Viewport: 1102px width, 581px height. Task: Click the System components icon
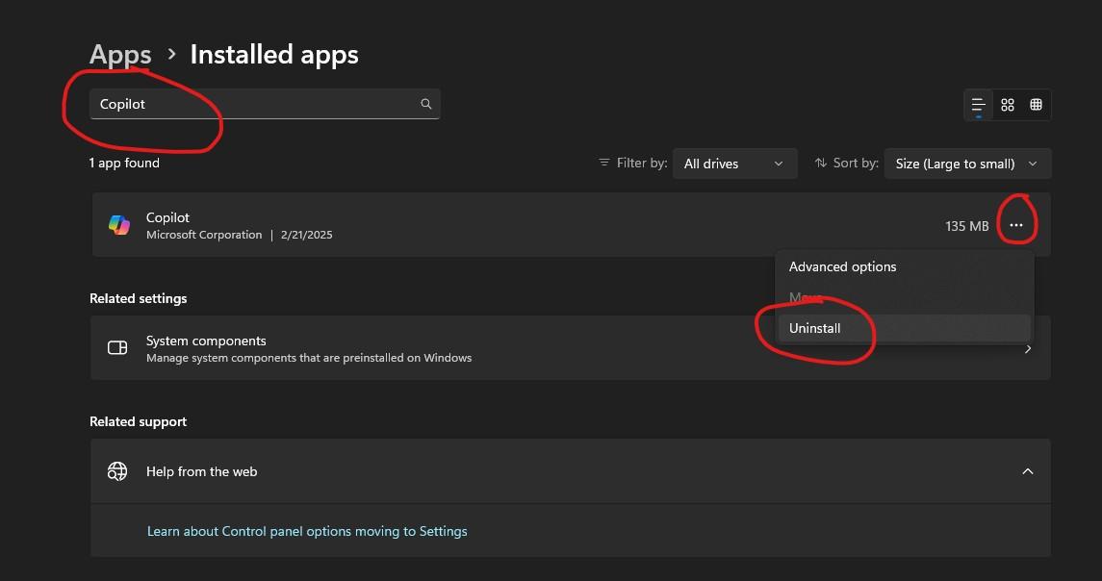(117, 348)
